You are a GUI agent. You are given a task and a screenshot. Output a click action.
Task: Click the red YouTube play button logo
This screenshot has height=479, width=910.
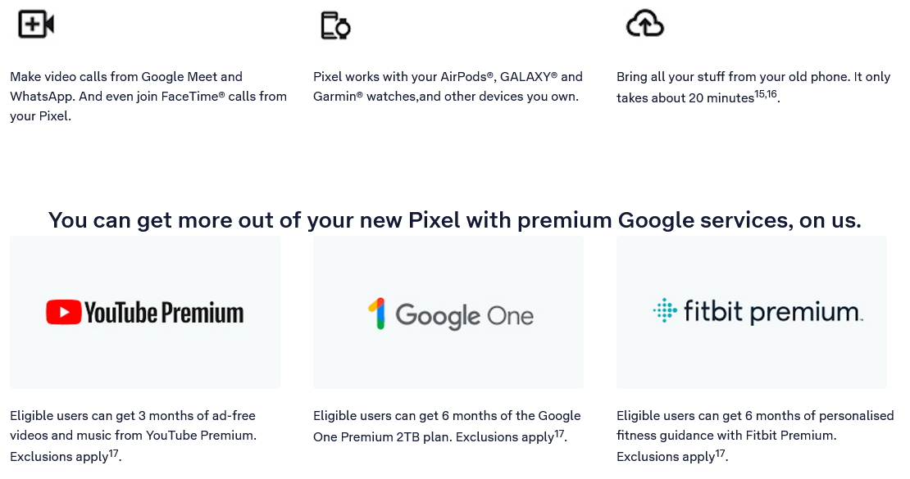pos(63,312)
